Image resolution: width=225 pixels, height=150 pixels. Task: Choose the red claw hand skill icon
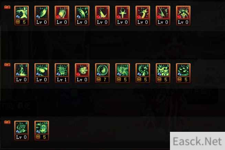click(62, 15)
